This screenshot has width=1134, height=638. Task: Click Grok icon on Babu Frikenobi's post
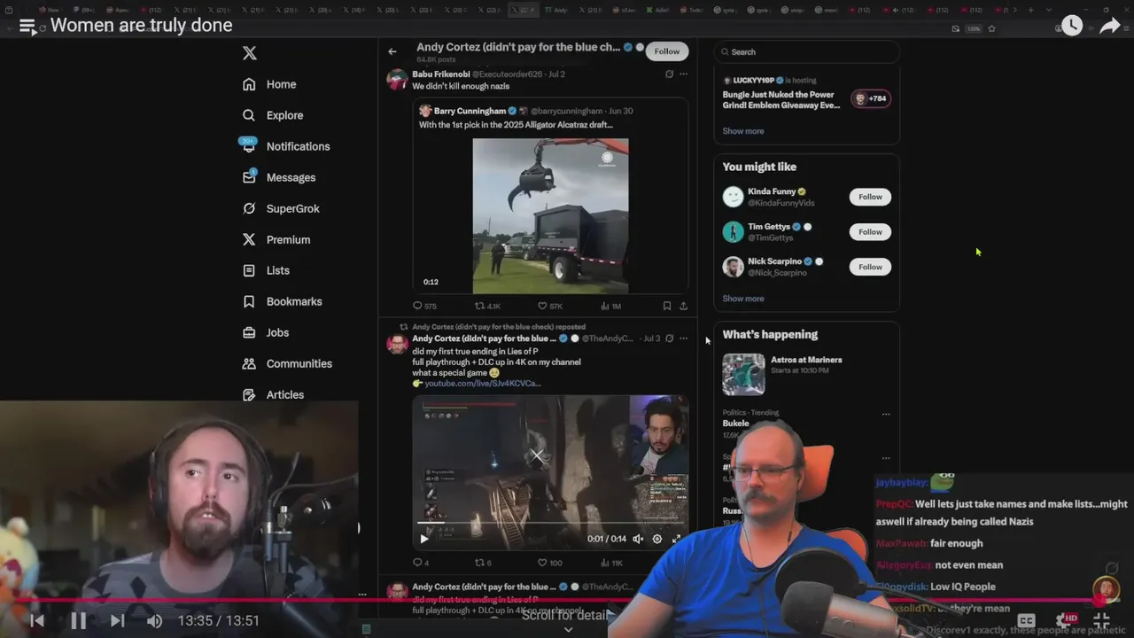669,74
